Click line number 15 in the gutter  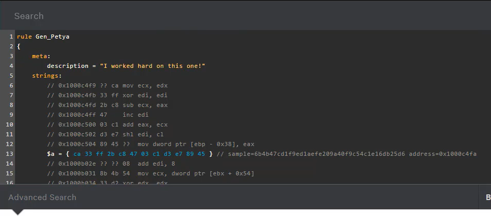click(x=9, y=173)
